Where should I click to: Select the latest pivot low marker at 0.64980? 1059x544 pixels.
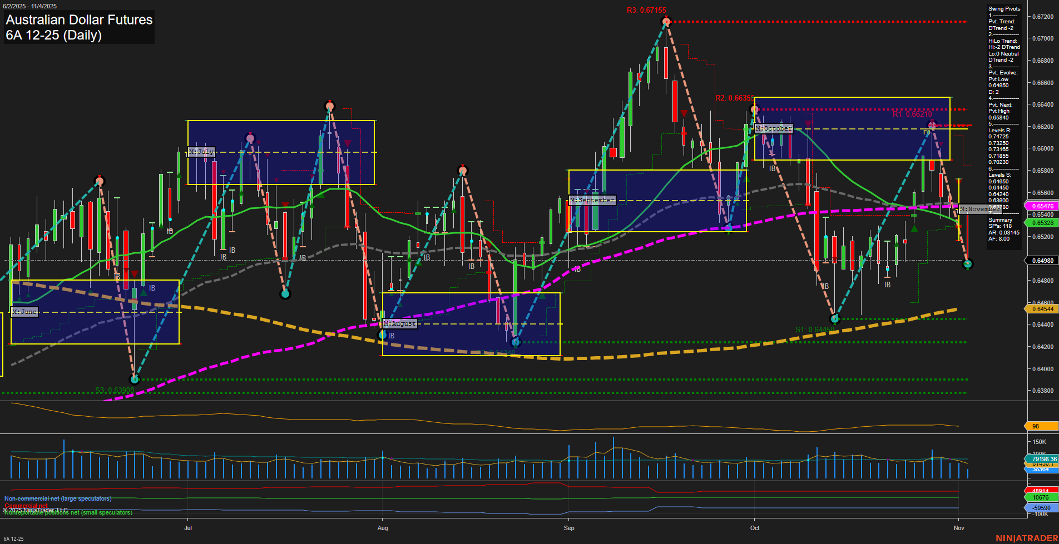pos(967,264)
